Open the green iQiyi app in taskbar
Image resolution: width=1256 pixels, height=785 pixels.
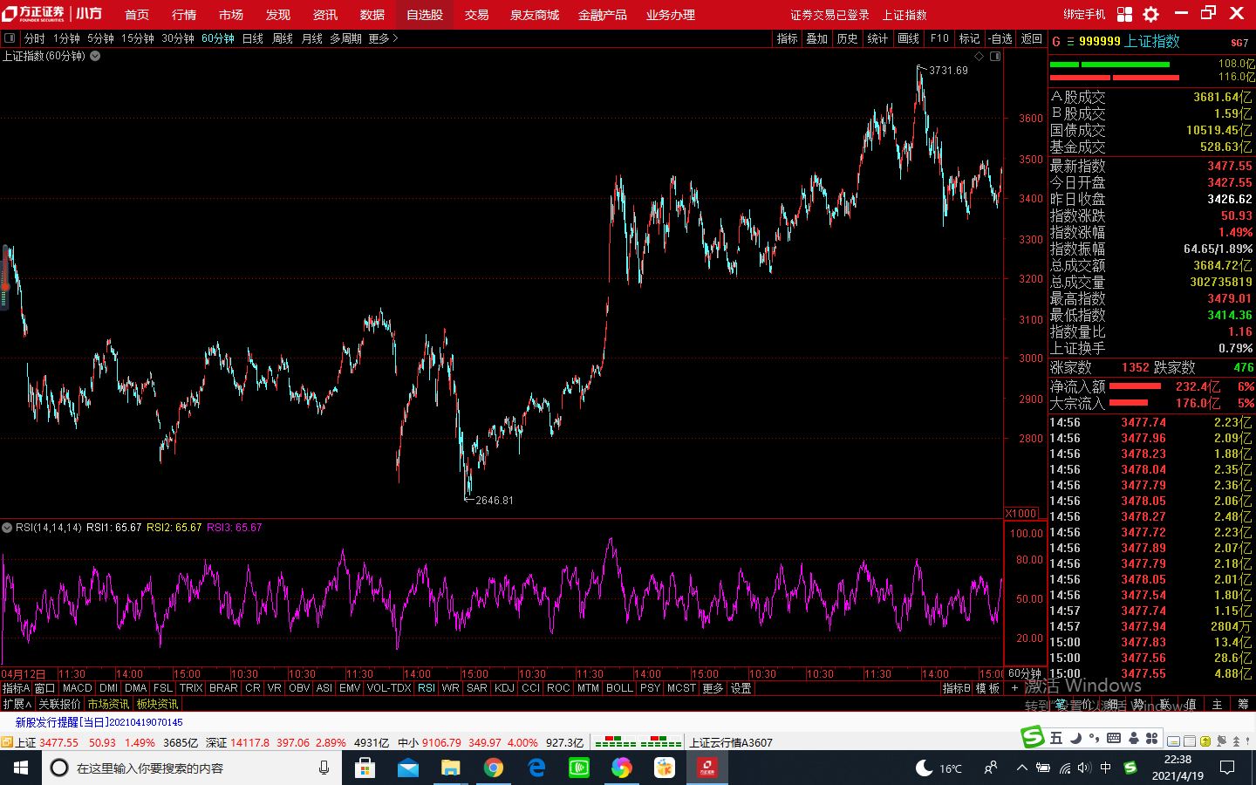[x=578, y=768]
